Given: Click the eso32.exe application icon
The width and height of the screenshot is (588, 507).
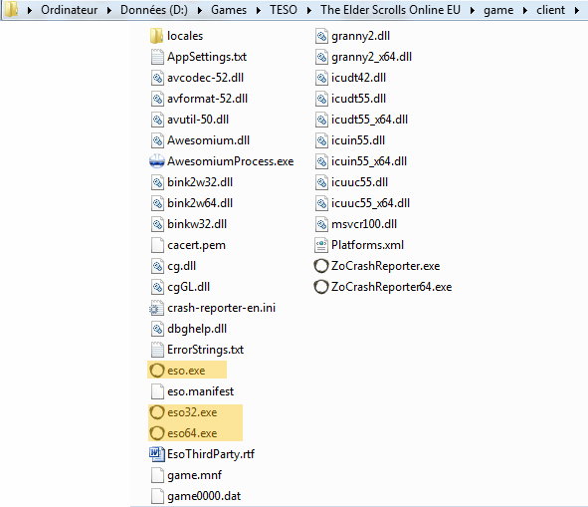Looking at the screenshot, I should [157, 412].
